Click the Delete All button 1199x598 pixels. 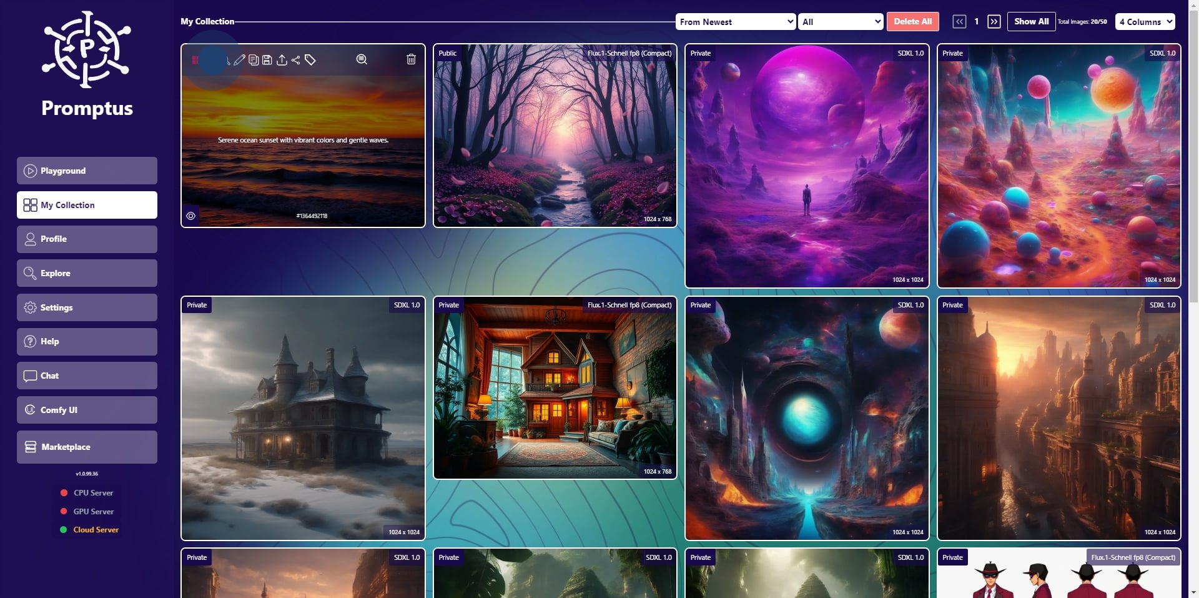913,22
